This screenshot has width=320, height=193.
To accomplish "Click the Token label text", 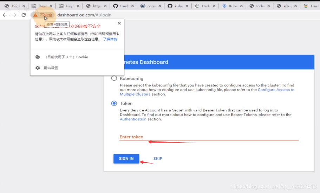I will click(x=126, y=103).
